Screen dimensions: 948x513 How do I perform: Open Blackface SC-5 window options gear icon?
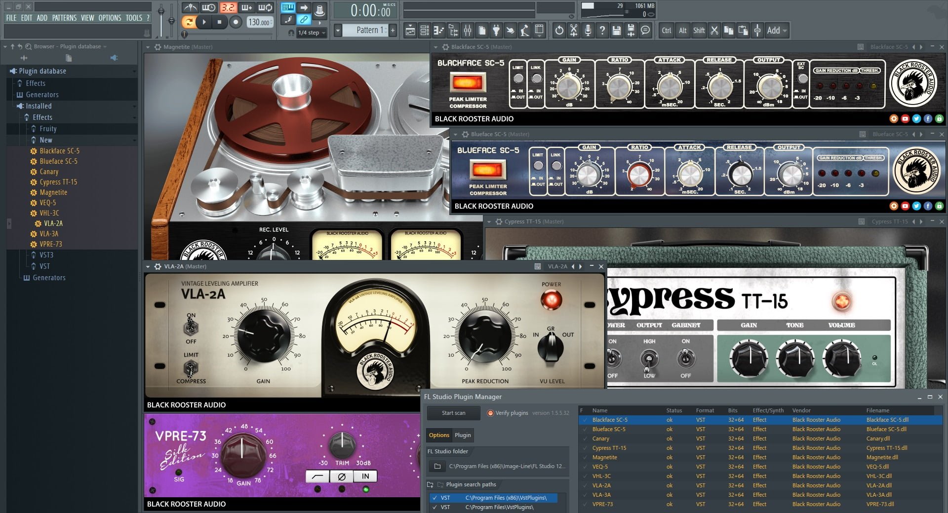pos(445,47)
